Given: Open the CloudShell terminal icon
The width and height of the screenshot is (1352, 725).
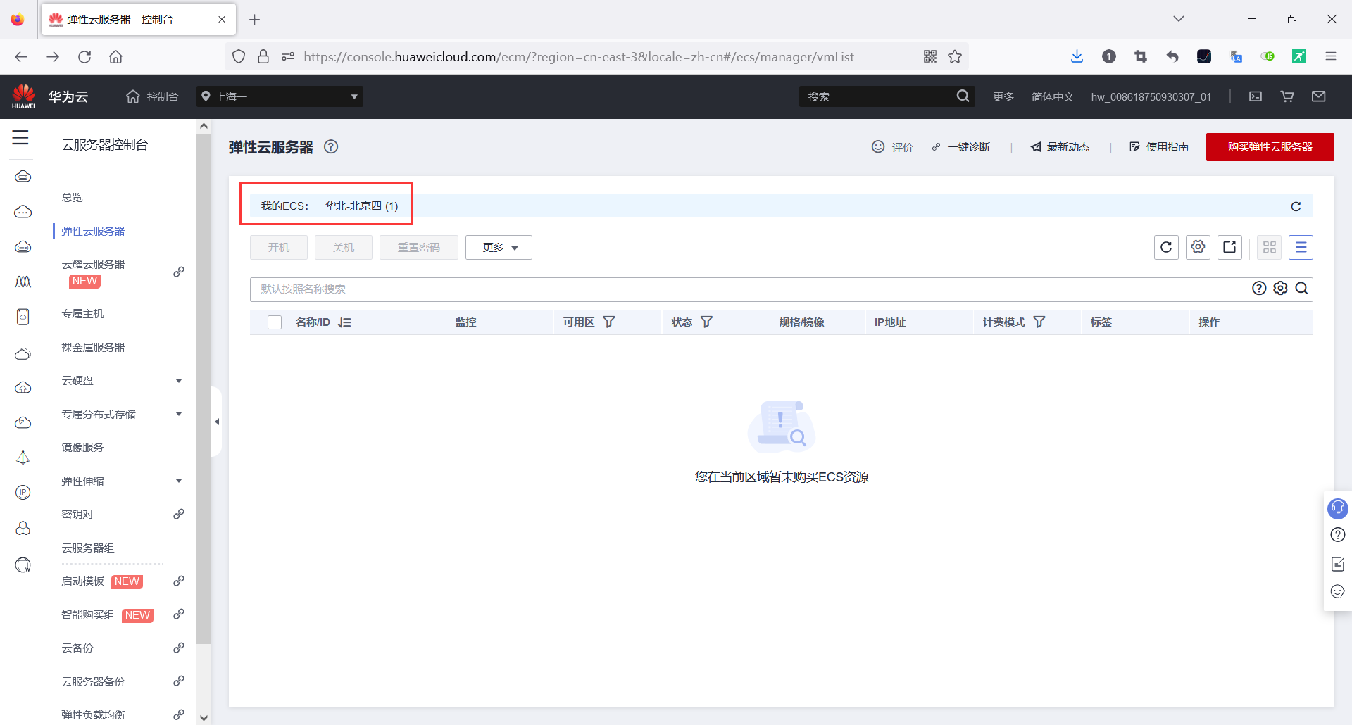Looking at the screenshot, I should tap(1256, 96).
